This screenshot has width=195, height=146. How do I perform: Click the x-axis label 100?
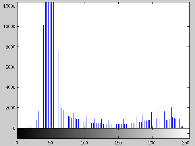tap(85, 143)
